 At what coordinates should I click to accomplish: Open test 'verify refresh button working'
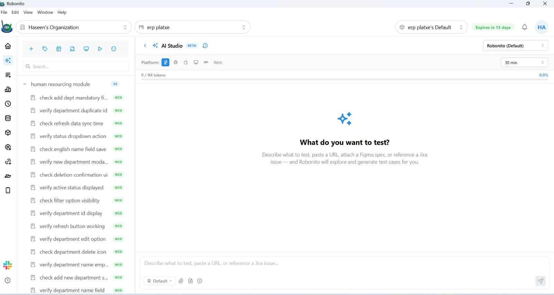72,226
